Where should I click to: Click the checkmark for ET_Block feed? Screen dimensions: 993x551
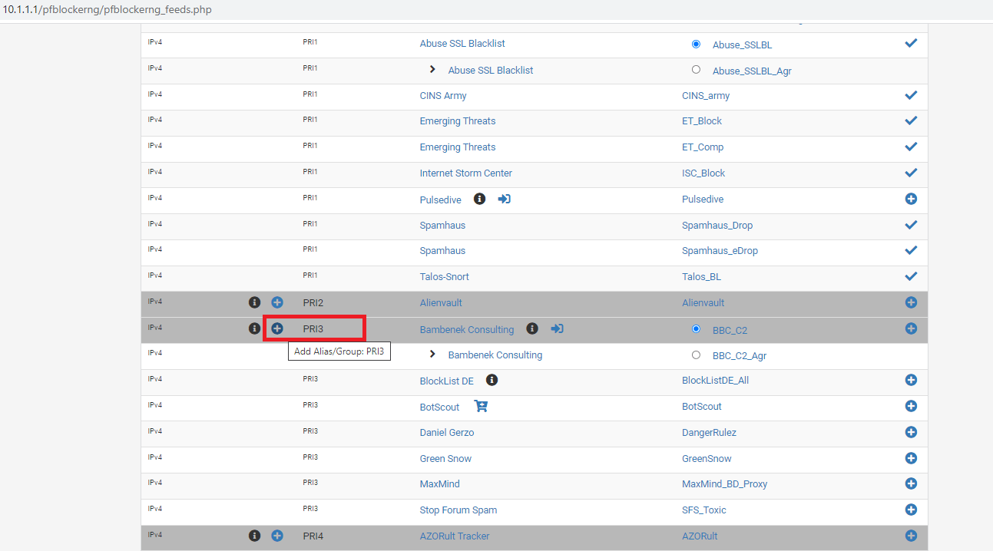911,120
